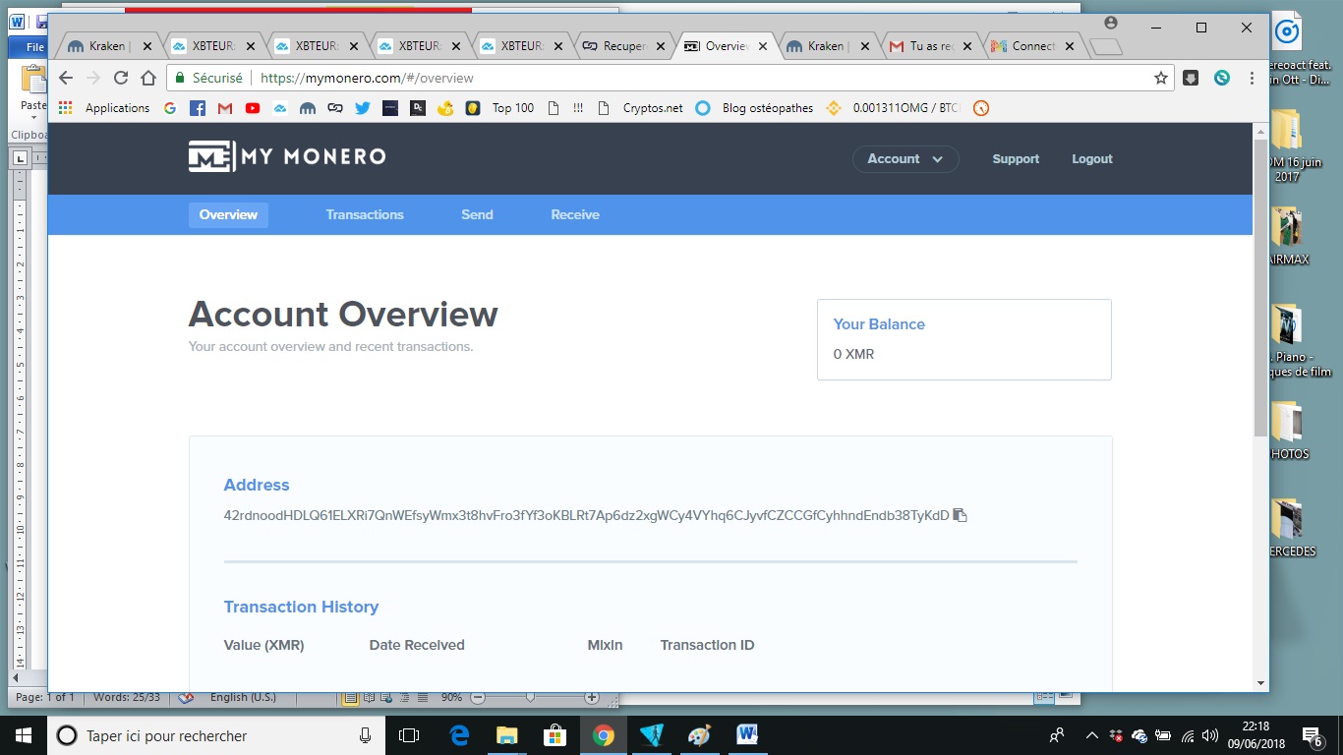Reload the page with the refresh icon
This screenshot has height=755, width=1343.
point(121,78)
